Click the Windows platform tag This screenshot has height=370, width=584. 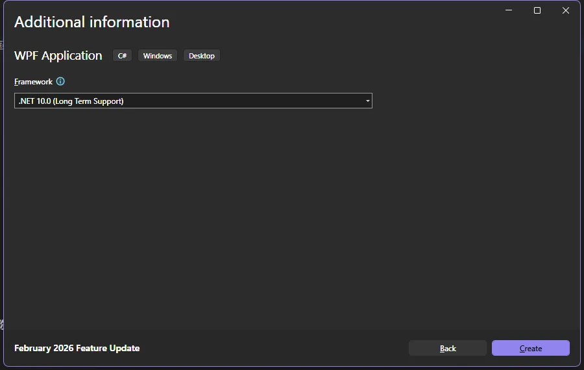158,56
